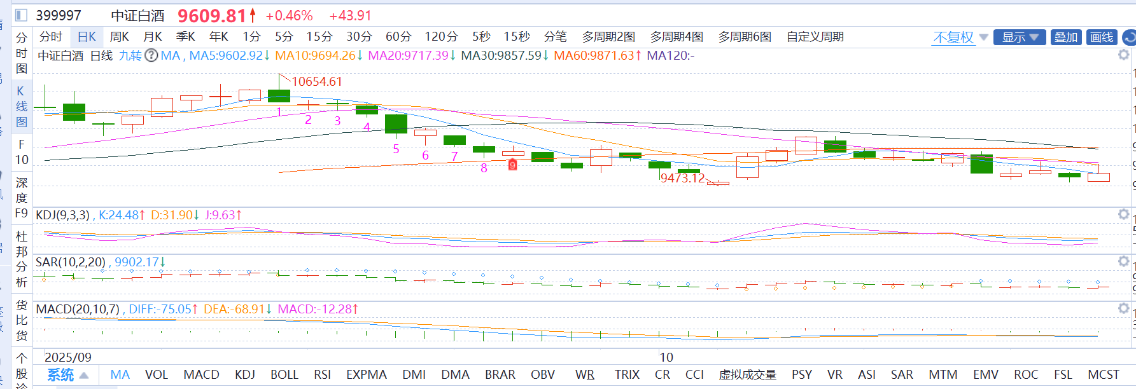Select the RSI indicator
This screenshot has width=1136, height=389.
(323, 375)
